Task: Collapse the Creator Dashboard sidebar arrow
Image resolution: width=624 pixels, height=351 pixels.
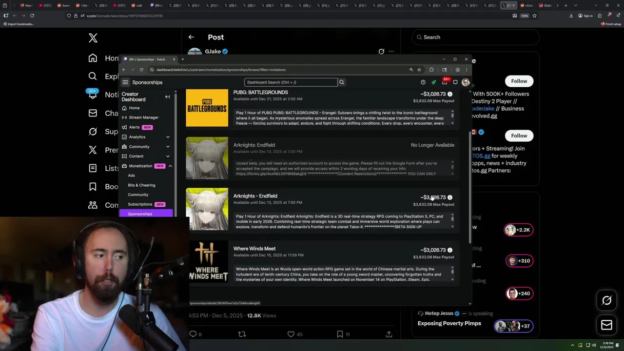Action: point(167,97)
